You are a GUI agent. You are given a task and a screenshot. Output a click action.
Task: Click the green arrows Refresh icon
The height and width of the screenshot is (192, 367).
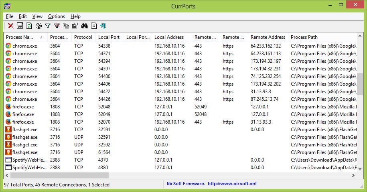pos(29,26)
